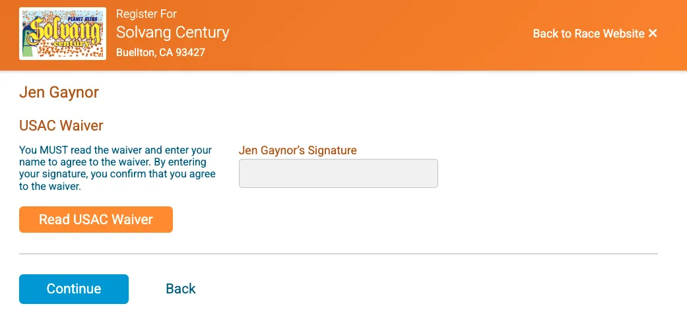Click the horizontal divider above Continue
687x329 pixels.
tap(338, 254)
